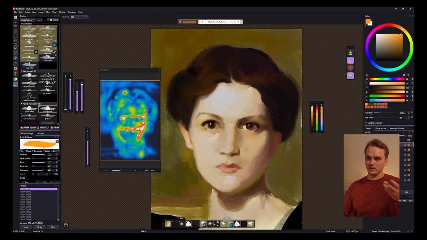The height and width of the screenshot is (240, 427).
Task: Click the eraser mode floating button
Action: point(350,60)
